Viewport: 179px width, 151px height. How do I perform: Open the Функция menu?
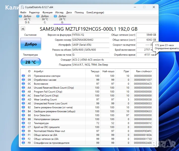47,12
